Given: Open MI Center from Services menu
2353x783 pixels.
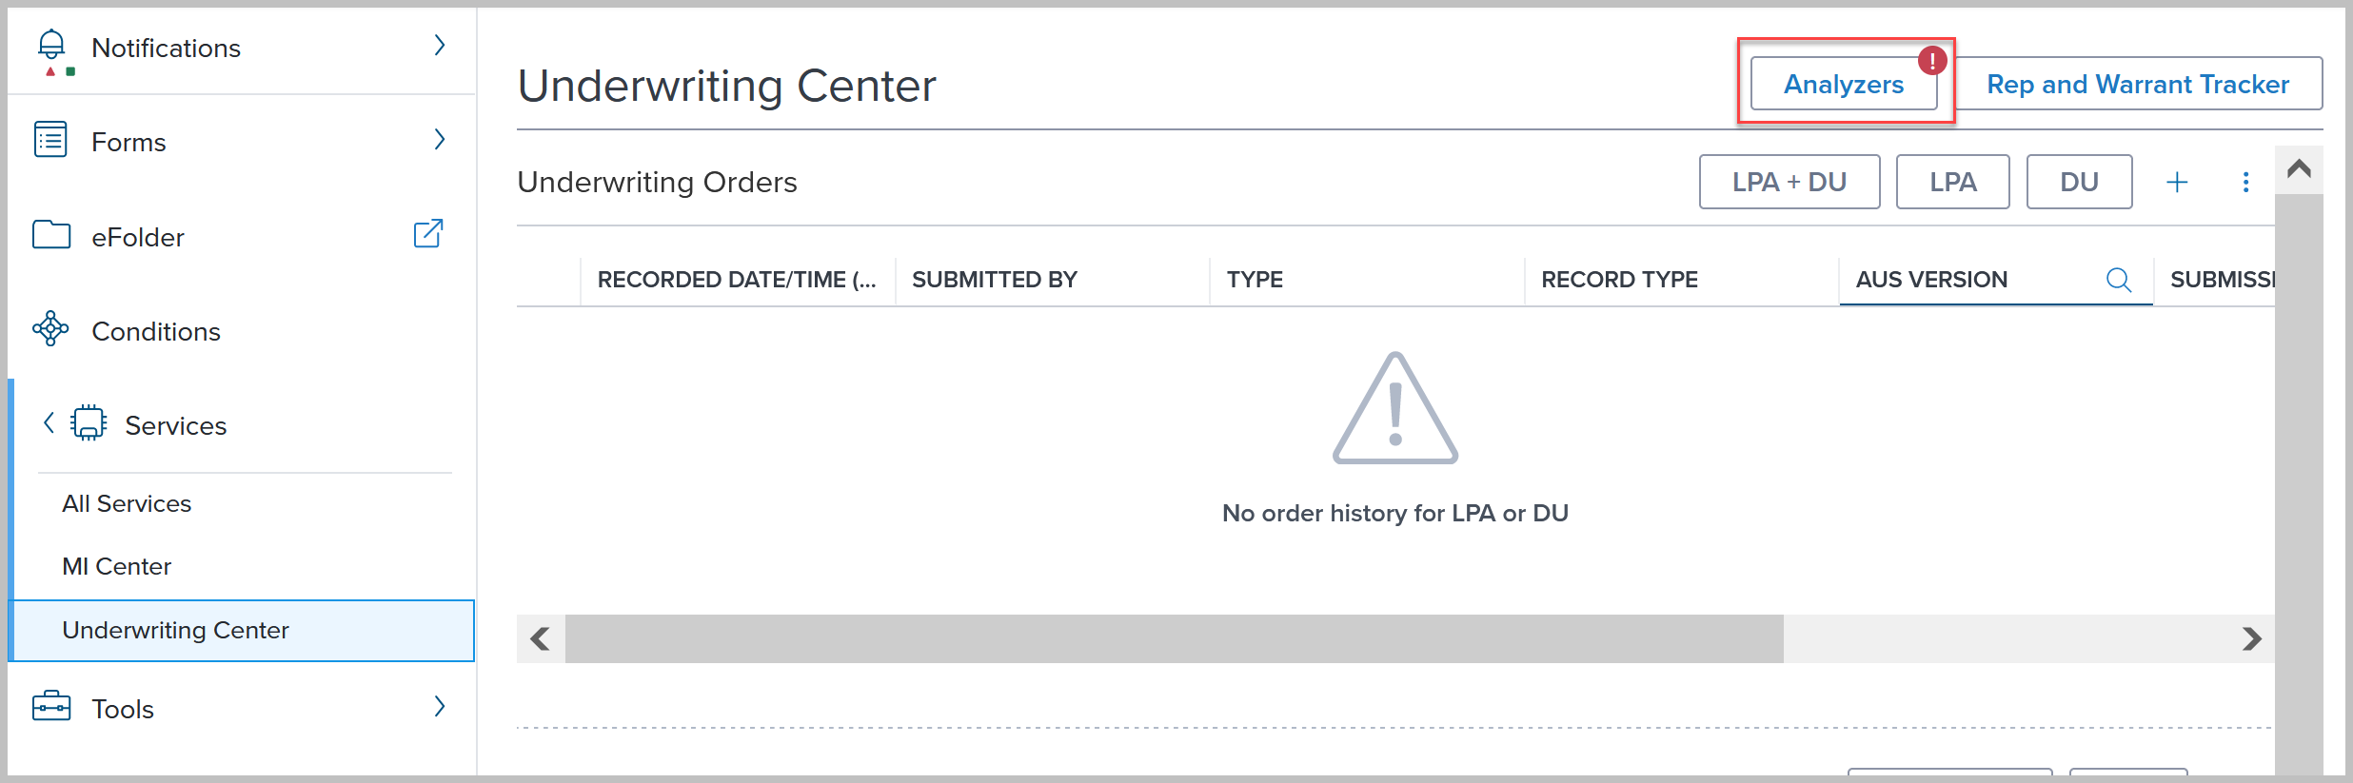Looking at the screenshot, I should [x=116, y=566].
